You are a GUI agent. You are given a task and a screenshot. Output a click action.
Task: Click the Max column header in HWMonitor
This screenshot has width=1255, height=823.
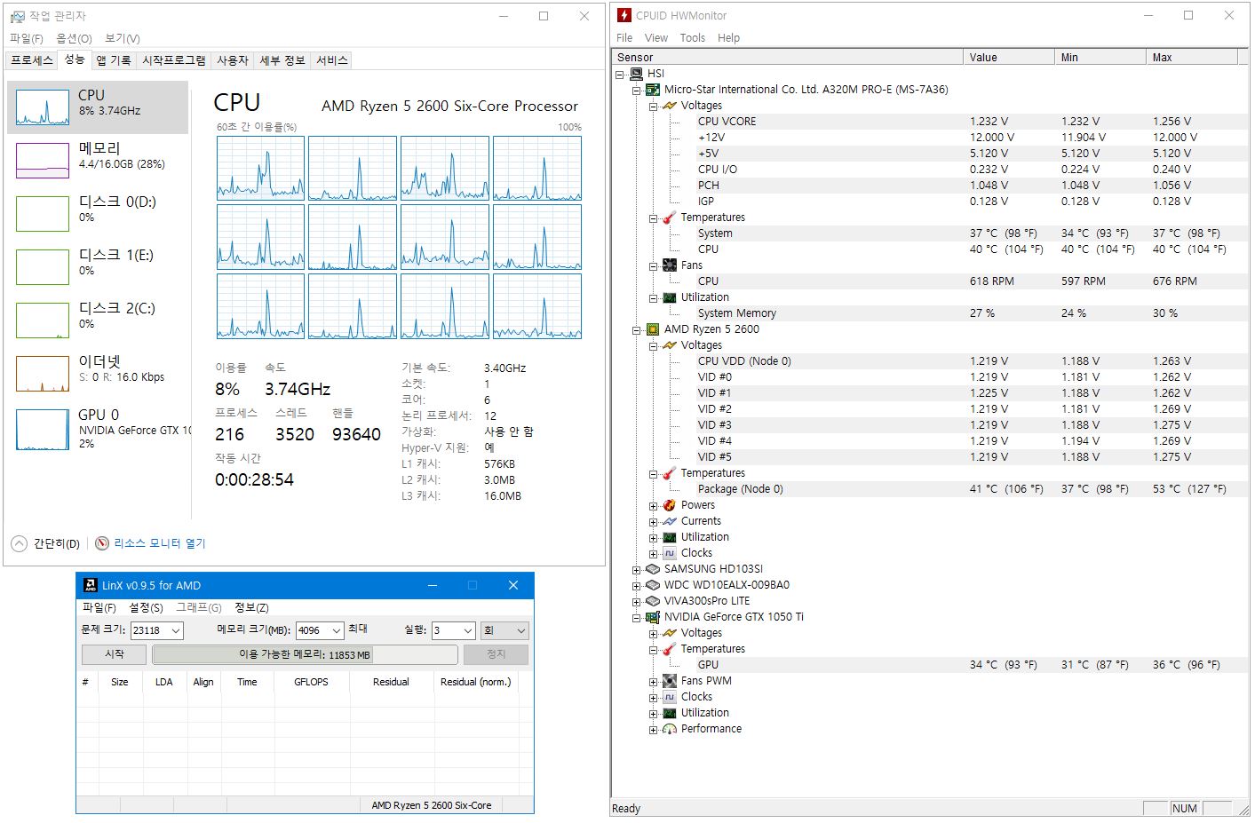(1191, 58)
